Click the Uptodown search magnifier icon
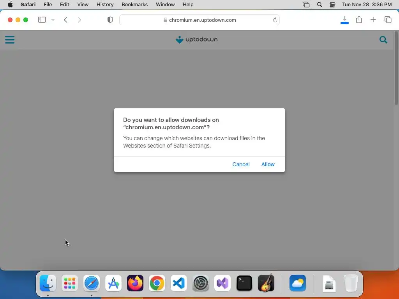 (383, 40)
